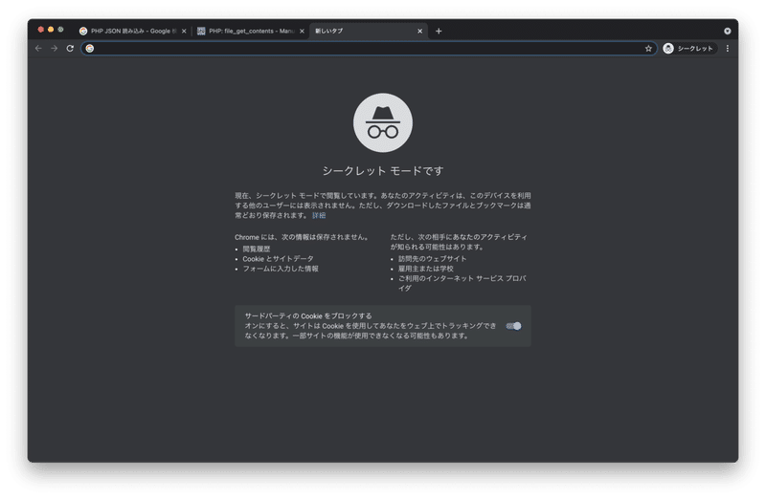This screenshot has width=766, height=499.
Task: Click the green fullscreen window button
Action: click(x=60, y=30)
